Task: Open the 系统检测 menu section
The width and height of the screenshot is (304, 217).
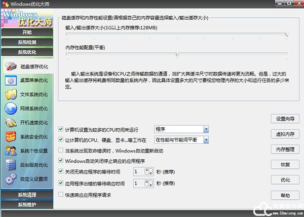Action: point(27,42)
